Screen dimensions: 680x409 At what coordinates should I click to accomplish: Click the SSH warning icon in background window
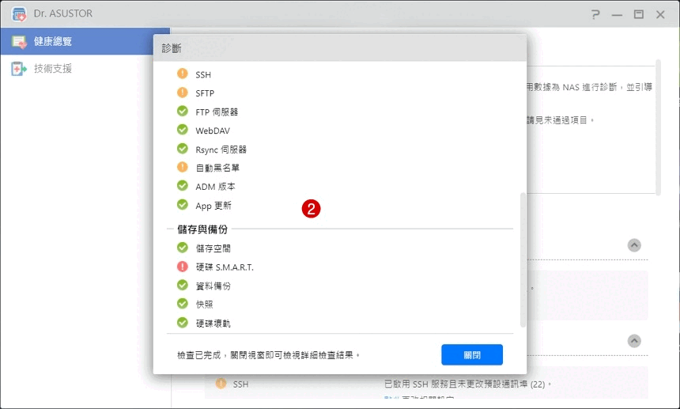(221, 383)
